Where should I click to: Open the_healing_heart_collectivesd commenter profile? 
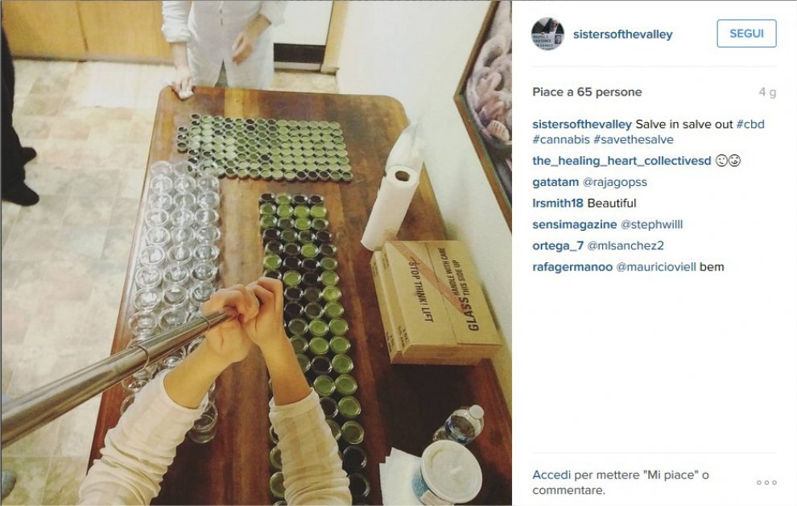click(621, 161)
